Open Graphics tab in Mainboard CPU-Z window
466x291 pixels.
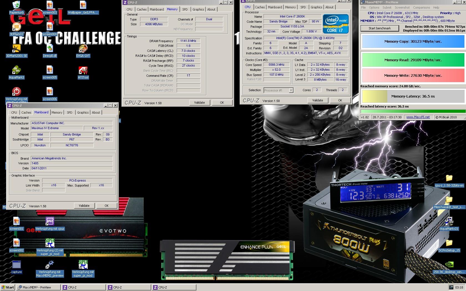point(83,113)
